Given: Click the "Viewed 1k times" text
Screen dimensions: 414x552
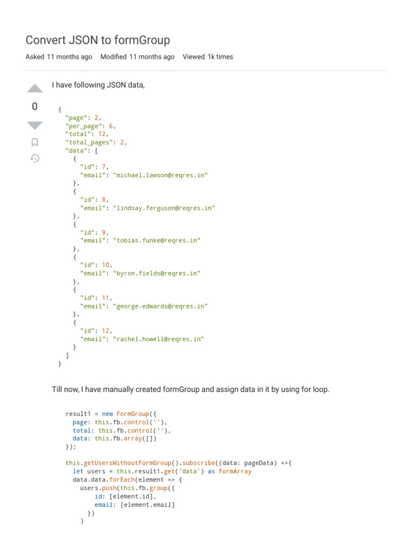Looking at the screenshot, I should [x=208, y=57].
